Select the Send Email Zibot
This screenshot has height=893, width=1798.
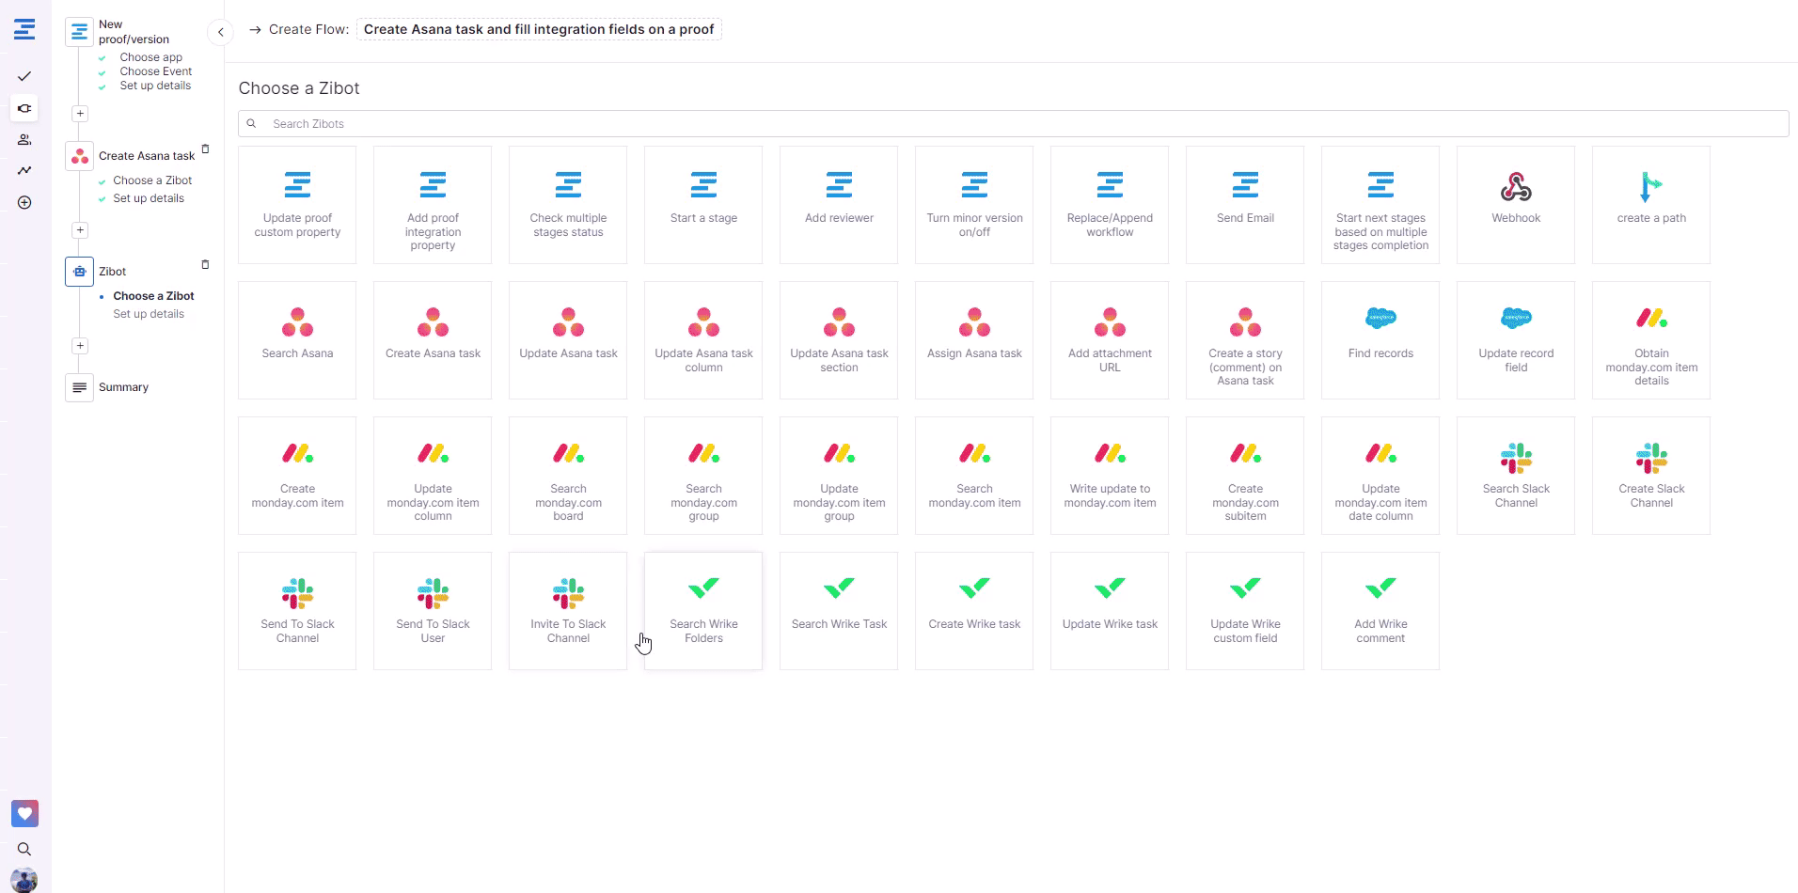click(x=1245, y=205)
